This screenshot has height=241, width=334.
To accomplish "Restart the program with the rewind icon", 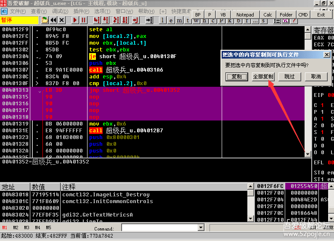I will pos(53,20).
